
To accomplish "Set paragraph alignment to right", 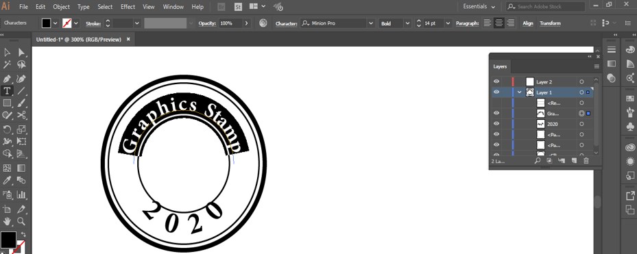I will click(x=511, y=23).
